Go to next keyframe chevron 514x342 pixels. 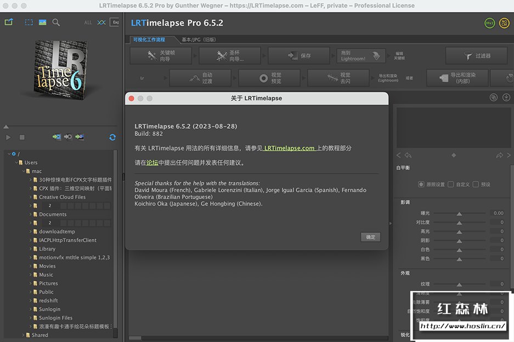click(509, 155)
